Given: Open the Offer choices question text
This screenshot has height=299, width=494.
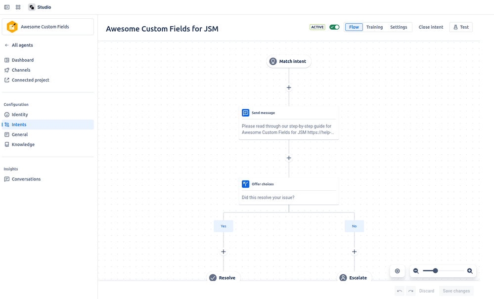Looking at the screenshot, I should 268,198.
